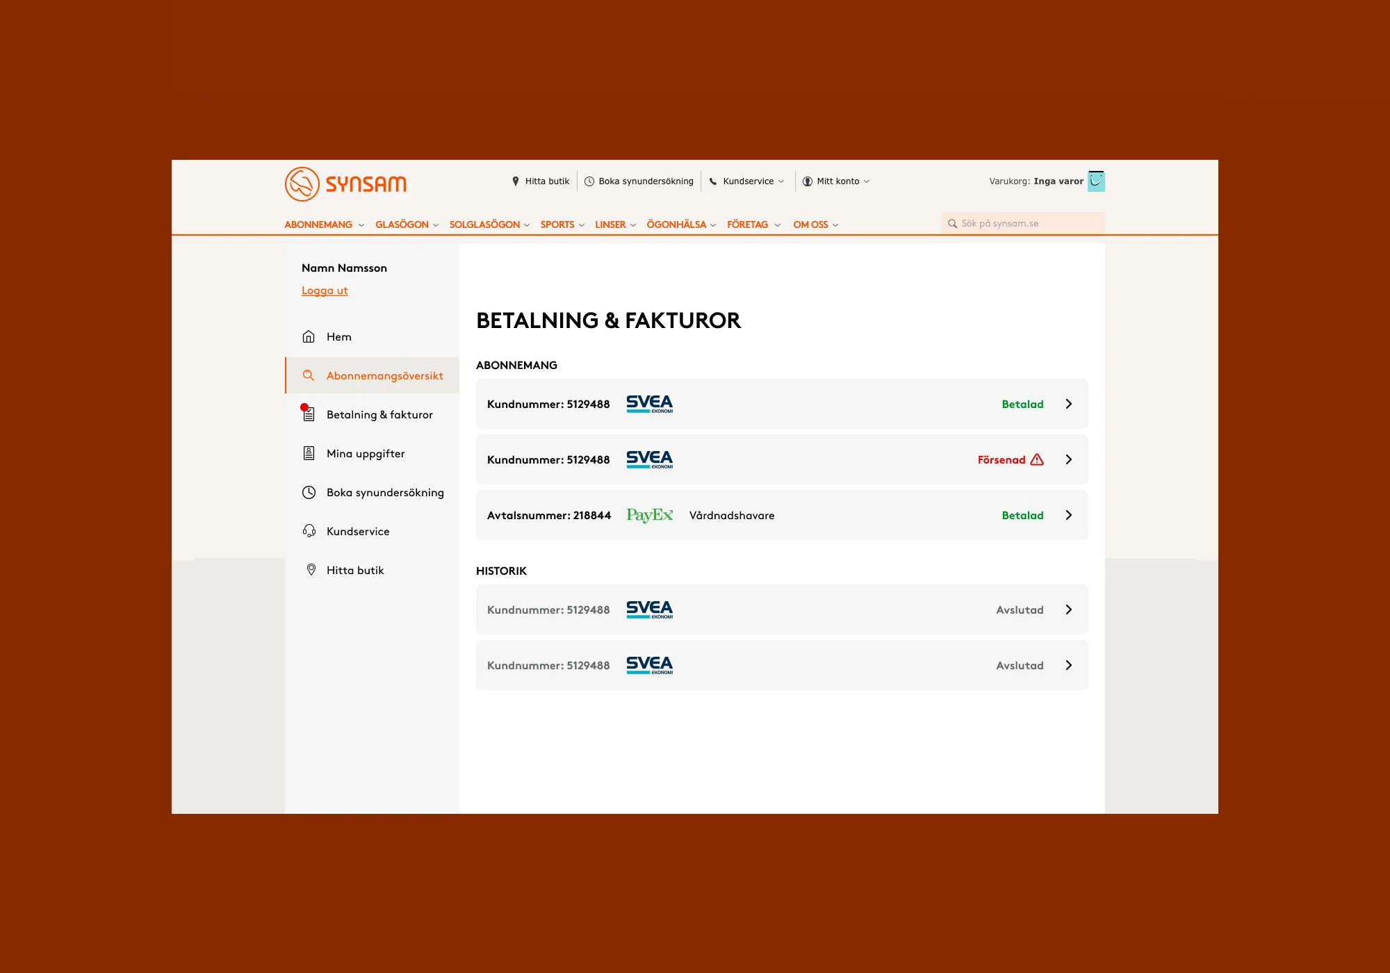The width and height of the screenshot is (1390, 973).
Task: Click the Mina uppgifter profile icon
Action: pos(309,453)
